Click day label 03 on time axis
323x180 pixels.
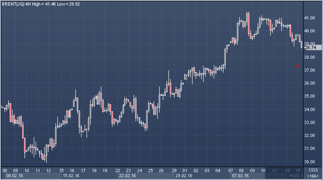(x=207, y=171)
